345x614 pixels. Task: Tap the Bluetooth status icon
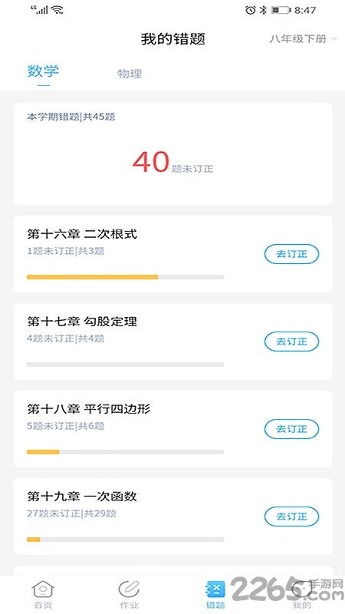coord(263,10)
